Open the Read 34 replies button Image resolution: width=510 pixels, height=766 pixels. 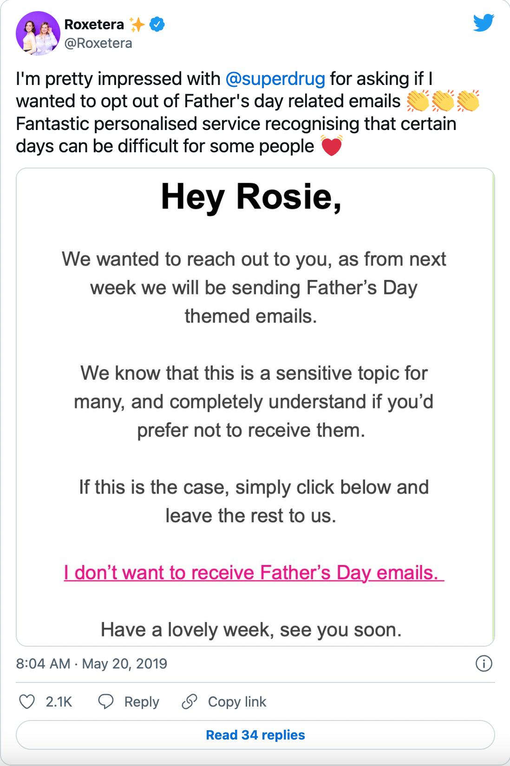pos(255,735)
